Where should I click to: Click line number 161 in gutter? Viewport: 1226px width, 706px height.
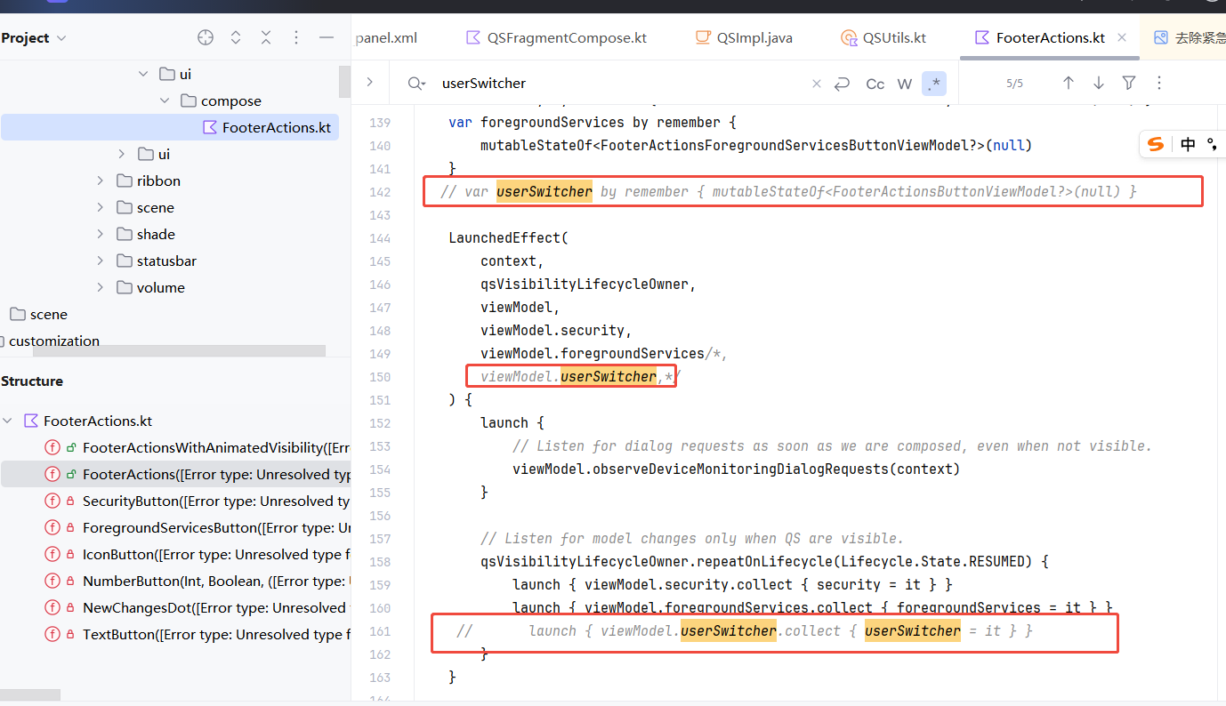click(x=380, y=631)
